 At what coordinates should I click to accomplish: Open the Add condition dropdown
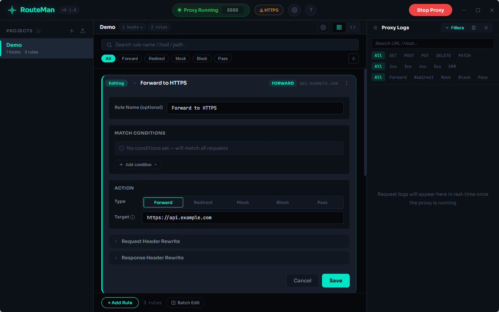pos(138,165)
